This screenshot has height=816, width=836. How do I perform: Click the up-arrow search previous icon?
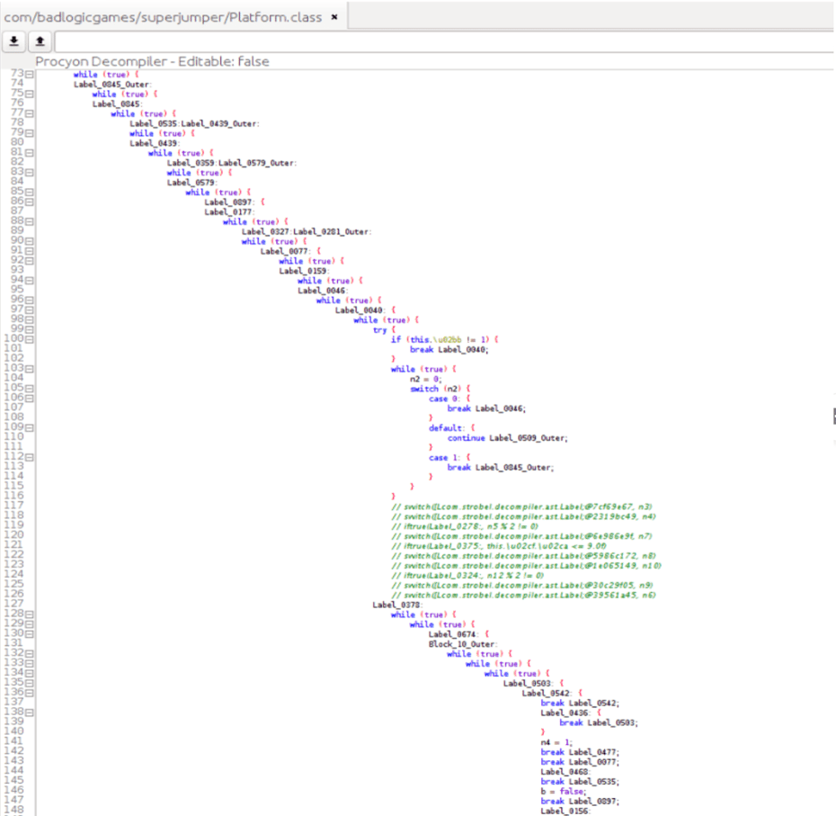tap(40, 41)
